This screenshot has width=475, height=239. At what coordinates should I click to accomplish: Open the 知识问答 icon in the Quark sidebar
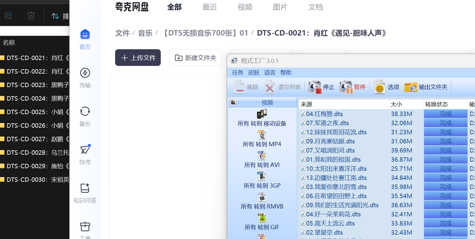(85, 188)
